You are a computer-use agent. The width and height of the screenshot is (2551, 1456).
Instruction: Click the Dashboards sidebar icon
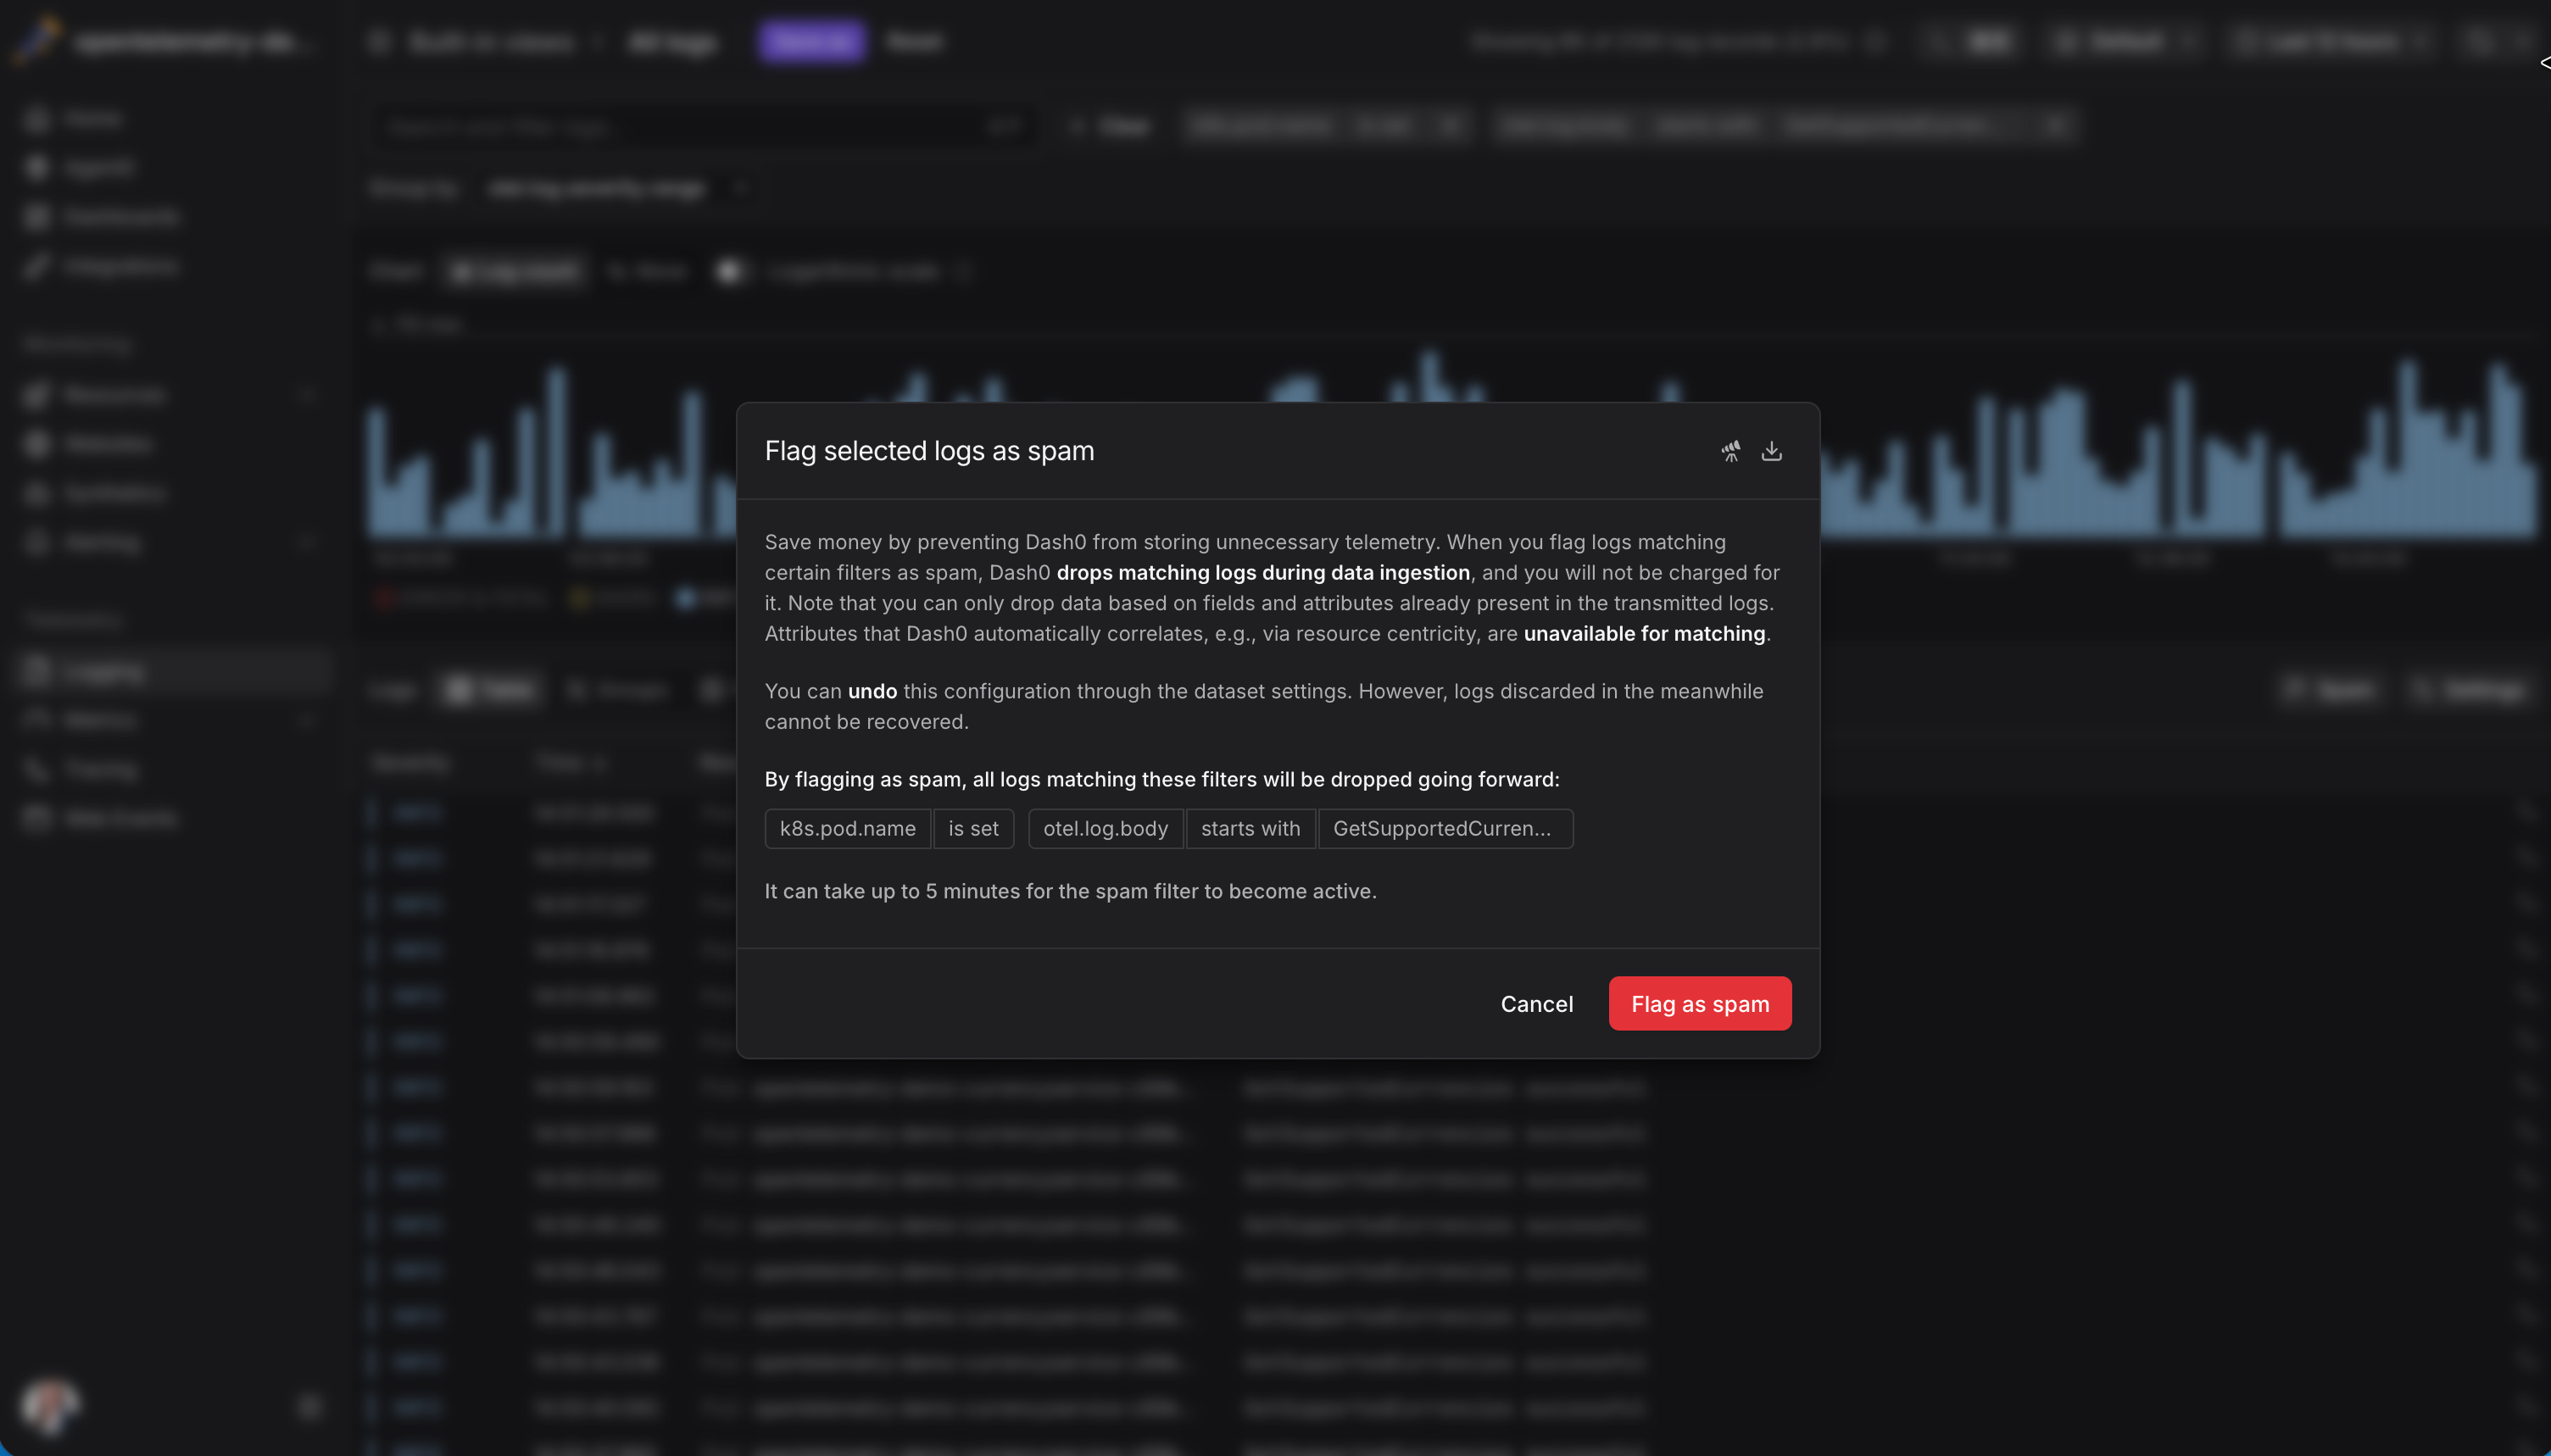click(x=37, y=217)
